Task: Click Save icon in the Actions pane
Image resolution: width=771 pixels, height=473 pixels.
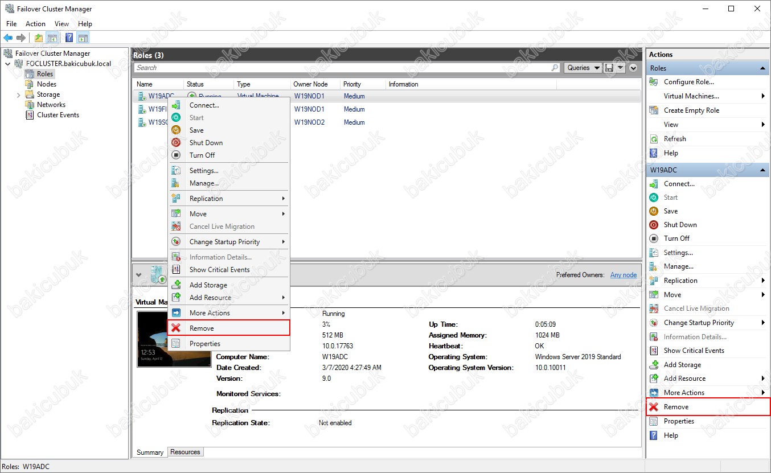Action: coord(654,211)
